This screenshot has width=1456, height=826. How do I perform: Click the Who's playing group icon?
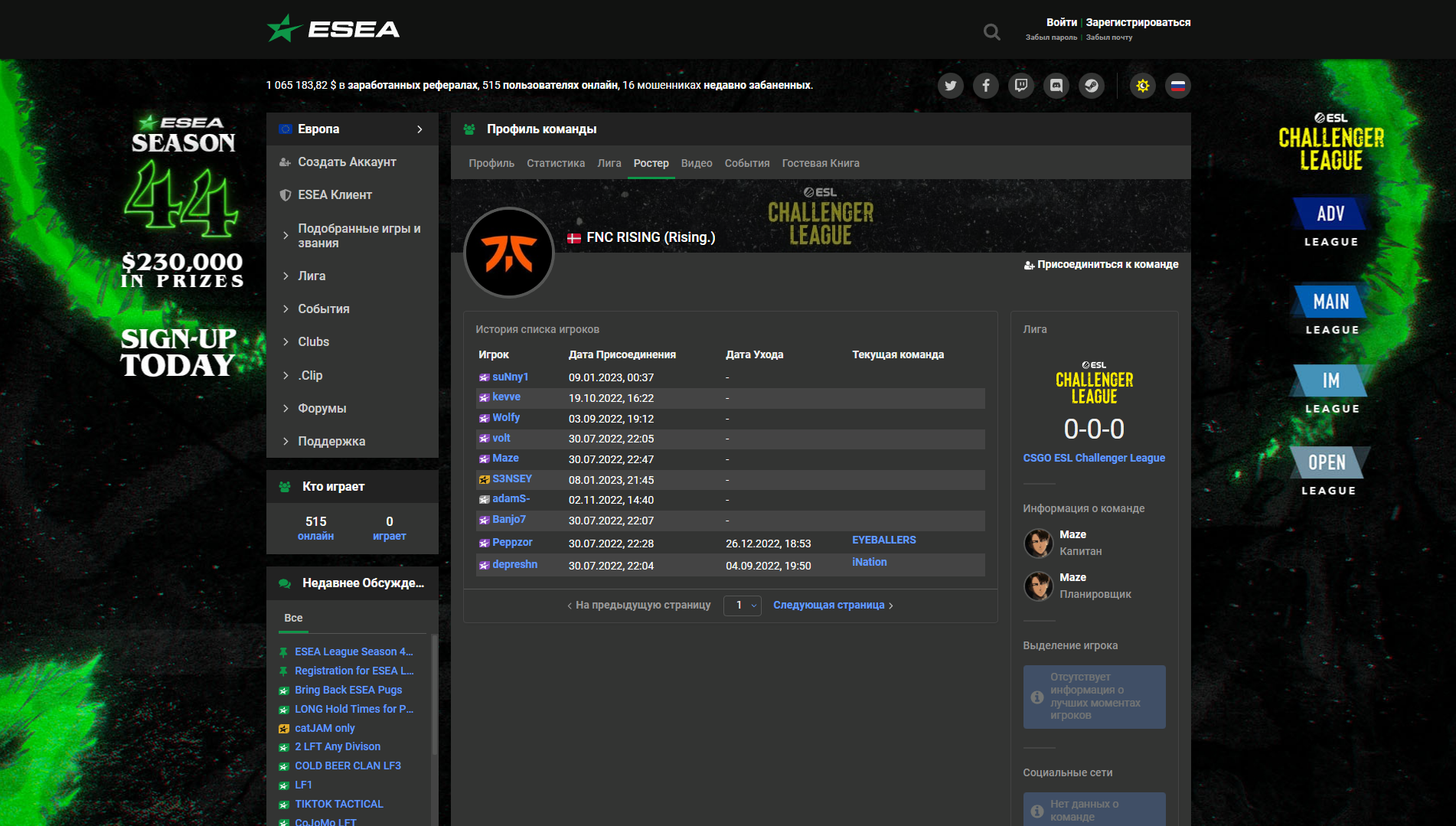285,487
